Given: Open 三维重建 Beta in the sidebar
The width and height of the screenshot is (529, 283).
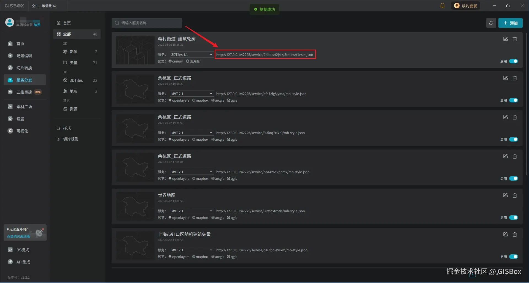Looking at the screenshot, I should pos(25,92).
